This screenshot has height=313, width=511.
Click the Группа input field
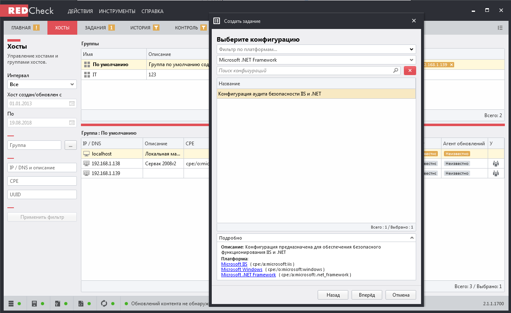(x=34, y=145)
